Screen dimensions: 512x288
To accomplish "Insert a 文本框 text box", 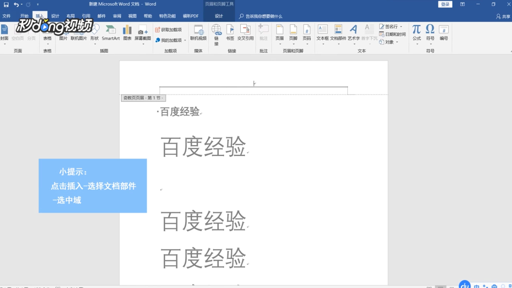I will [x=322, y=34].
